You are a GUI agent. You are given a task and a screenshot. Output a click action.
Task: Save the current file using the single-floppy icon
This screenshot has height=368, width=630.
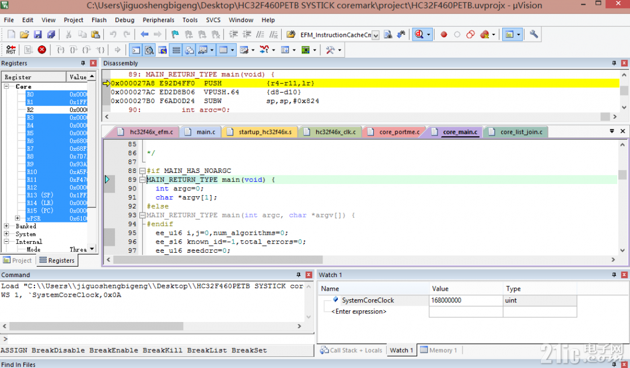38,35
